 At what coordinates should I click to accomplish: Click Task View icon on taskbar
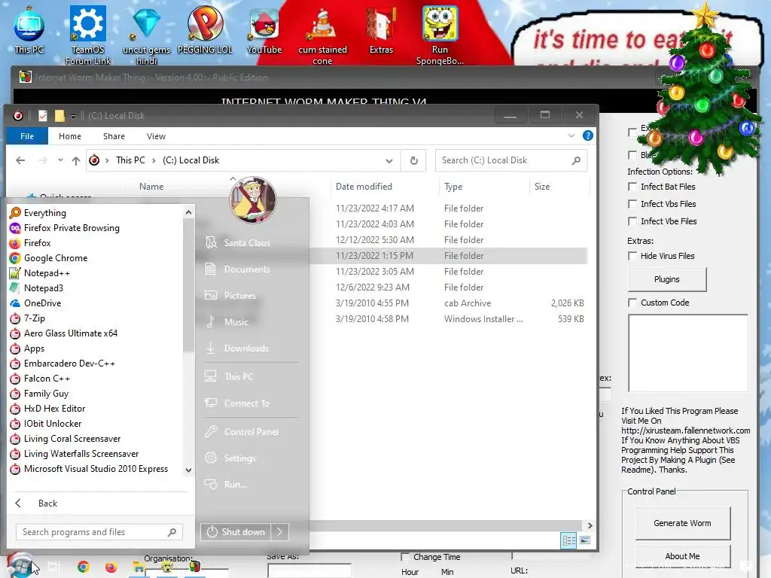click(x=54, y=567)
